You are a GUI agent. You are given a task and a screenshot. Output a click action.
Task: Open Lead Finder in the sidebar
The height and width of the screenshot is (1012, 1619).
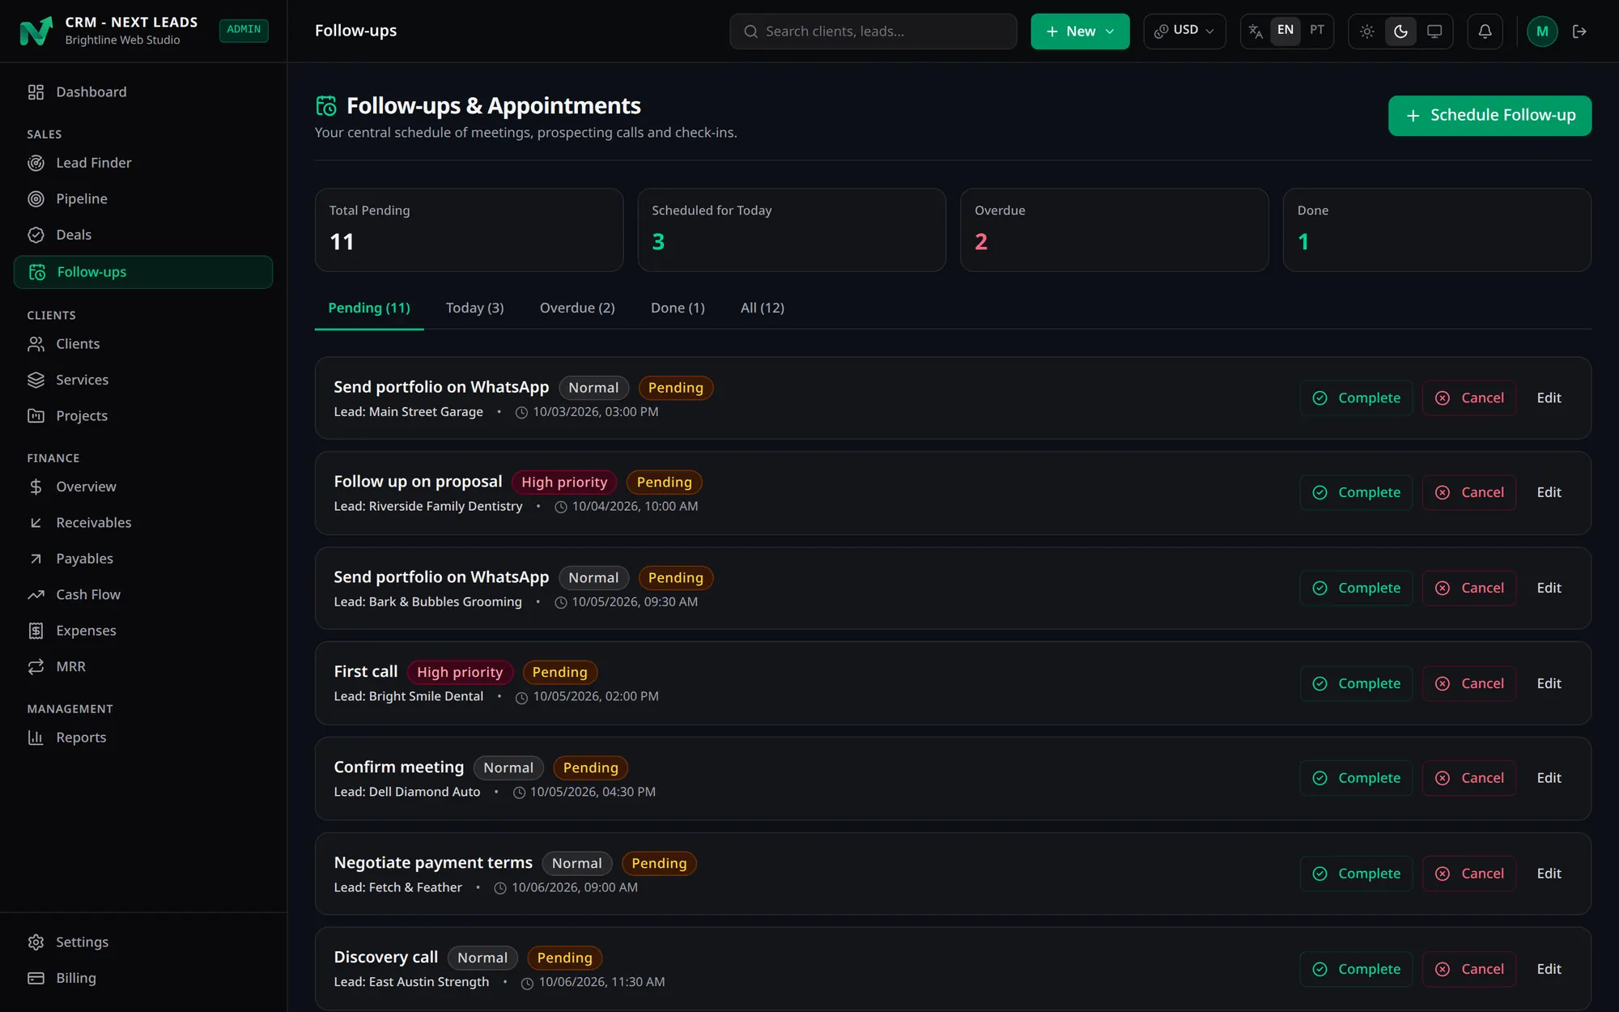click(143, 163)
